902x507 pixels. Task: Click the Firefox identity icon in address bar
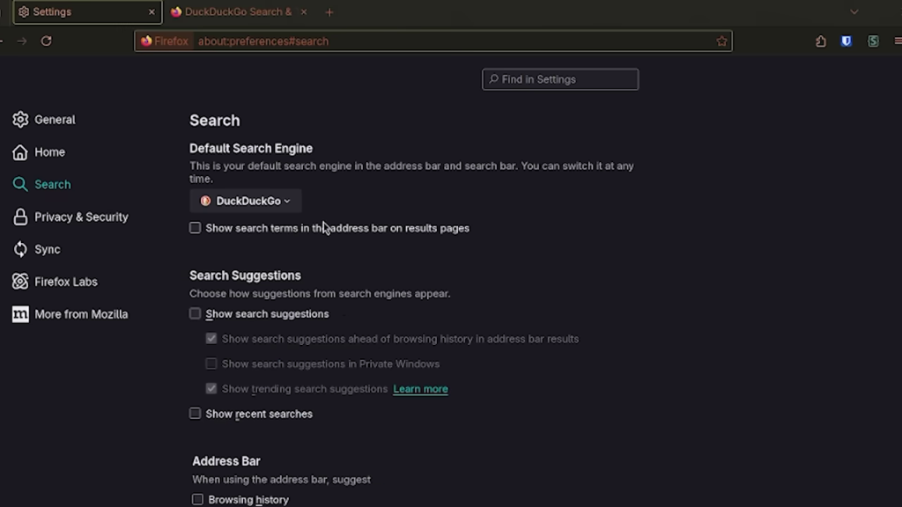(x=165, y=40)
